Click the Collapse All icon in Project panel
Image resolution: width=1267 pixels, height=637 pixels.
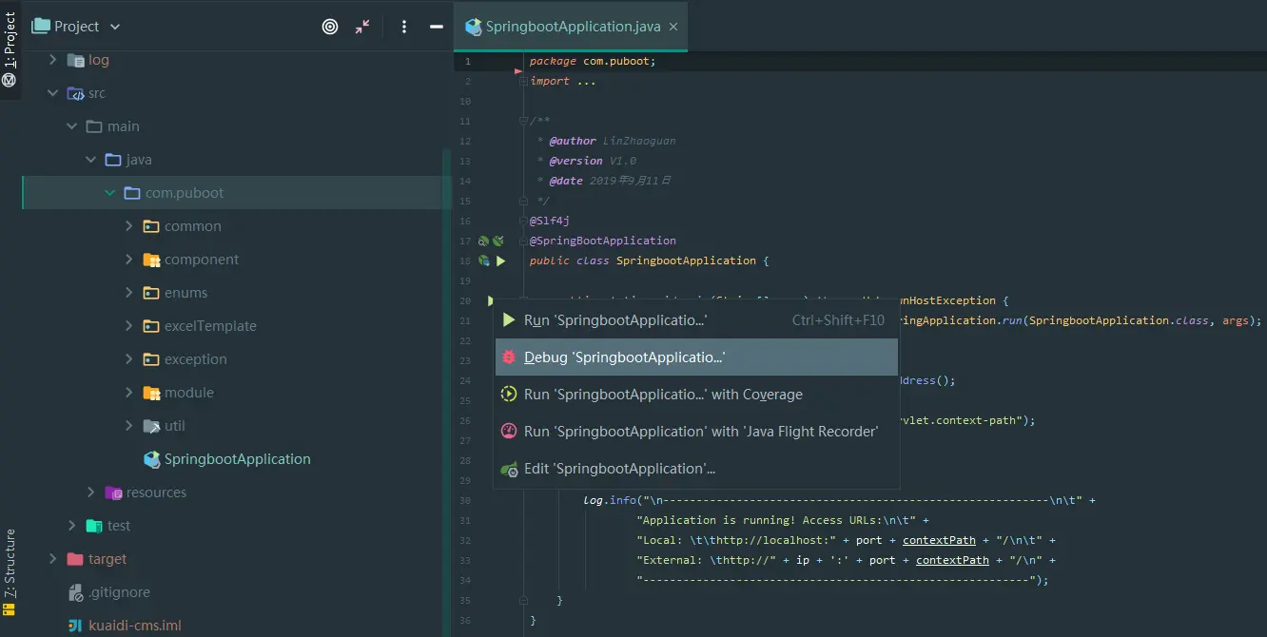362,27
